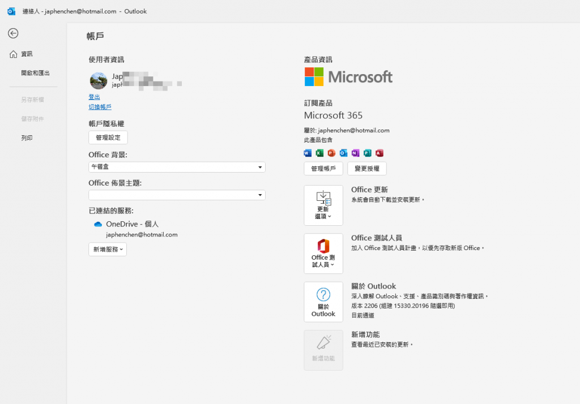The width and height of the screenshot is (580, 404).
Task: Click the Word app icon
Action: [x=308, y=153]
